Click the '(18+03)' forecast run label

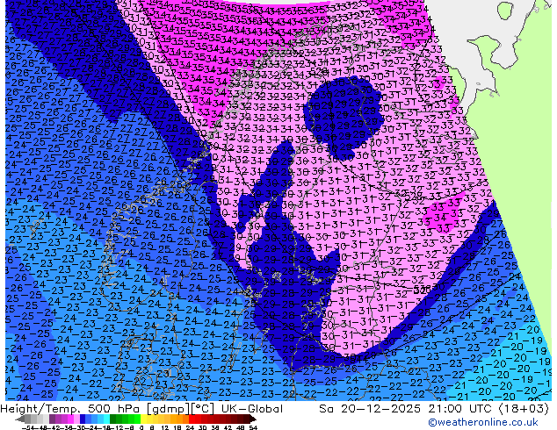524,409
